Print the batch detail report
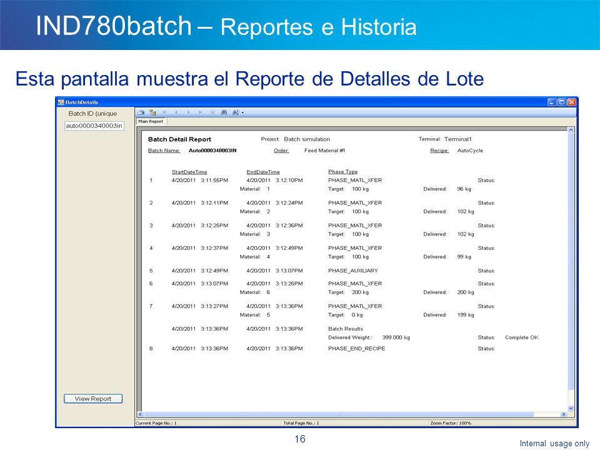This screenshot has width=600, height=450. pyautogui.click(x=141, y=112)
